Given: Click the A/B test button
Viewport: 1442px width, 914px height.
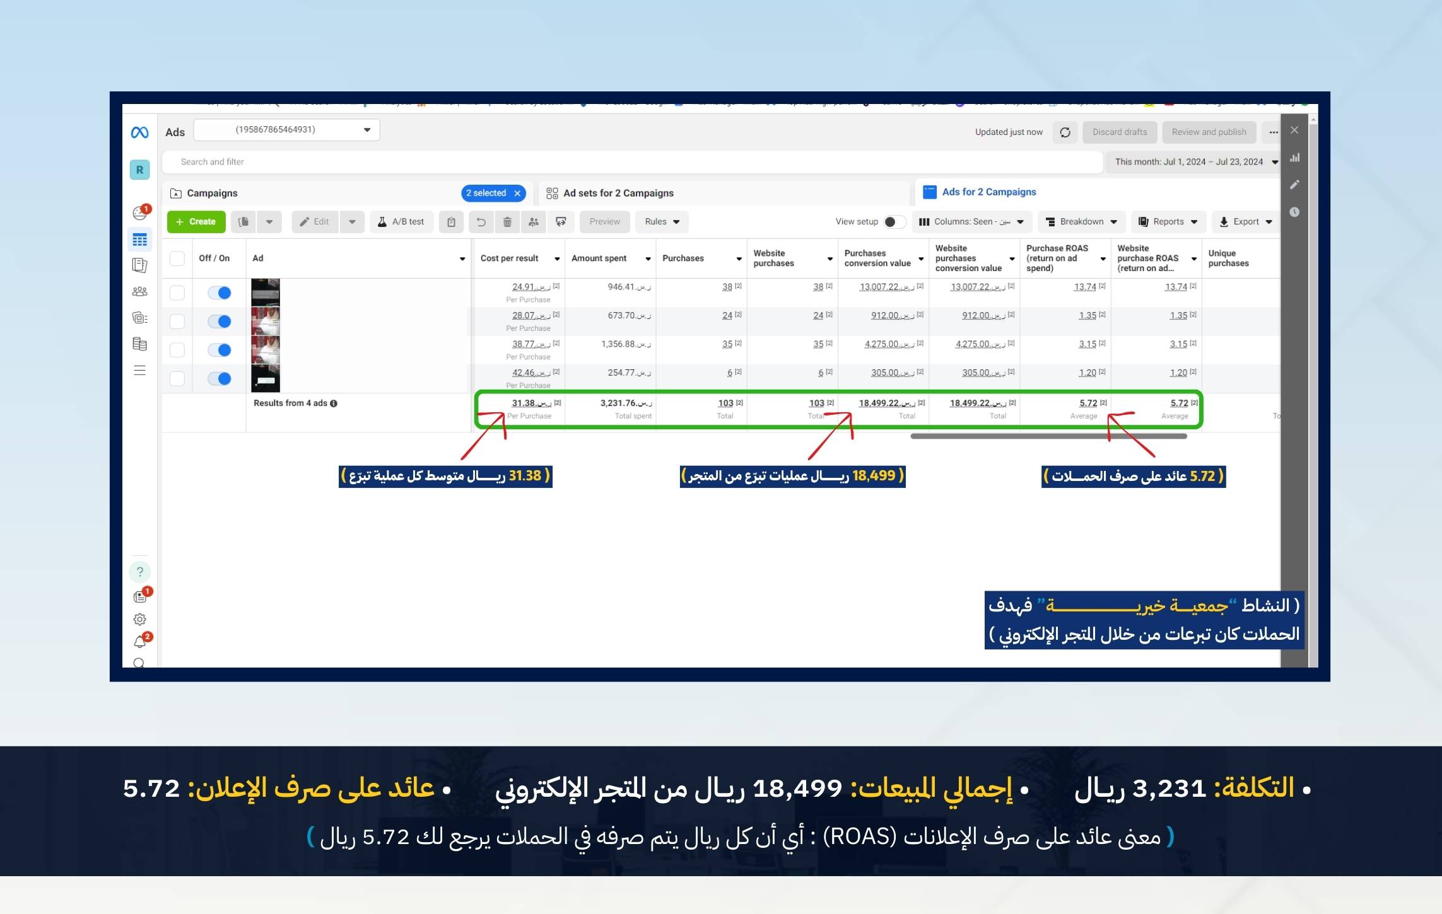Looking at the screenshot, I should (401, 222).
